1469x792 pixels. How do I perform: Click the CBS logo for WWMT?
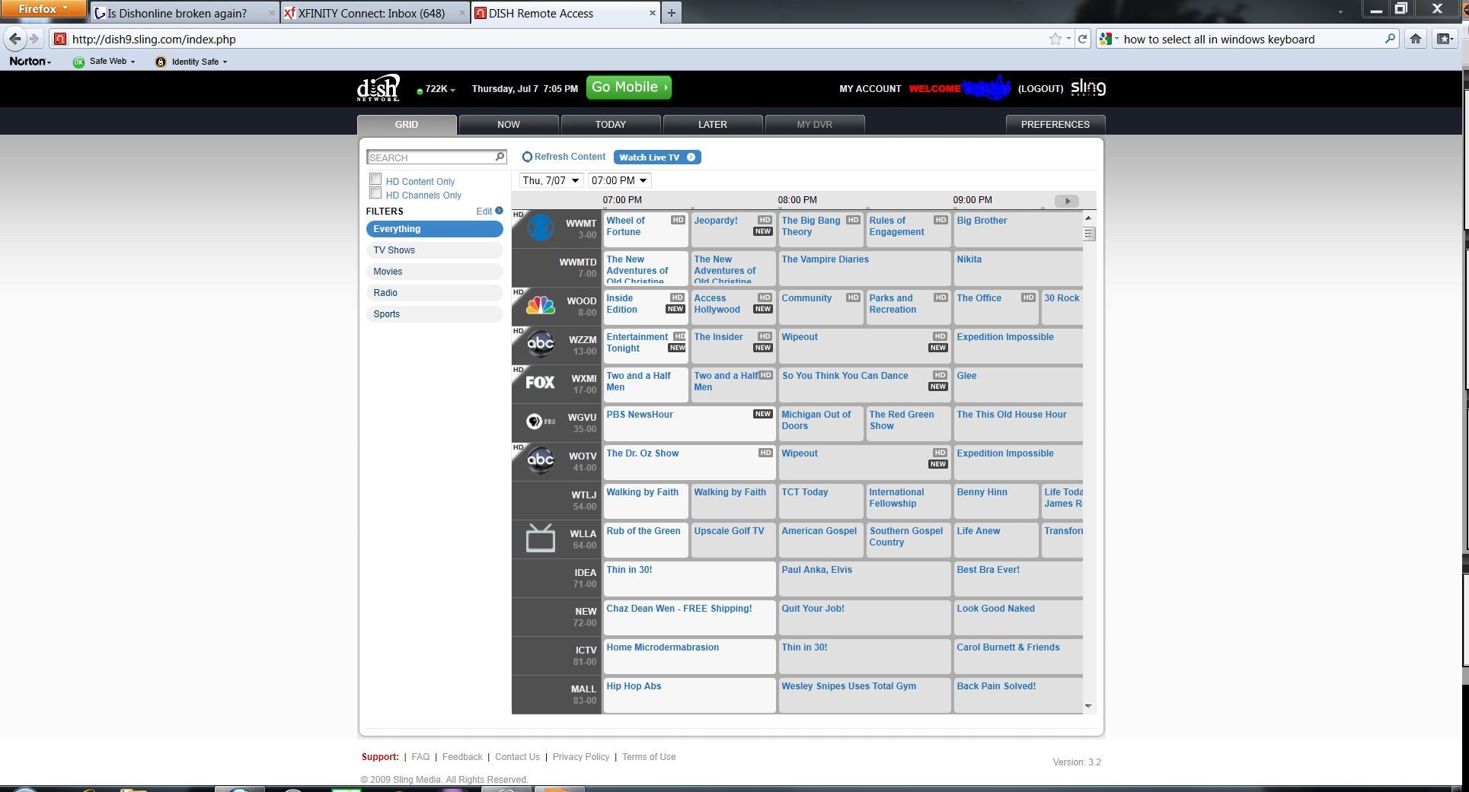[541, 227]
